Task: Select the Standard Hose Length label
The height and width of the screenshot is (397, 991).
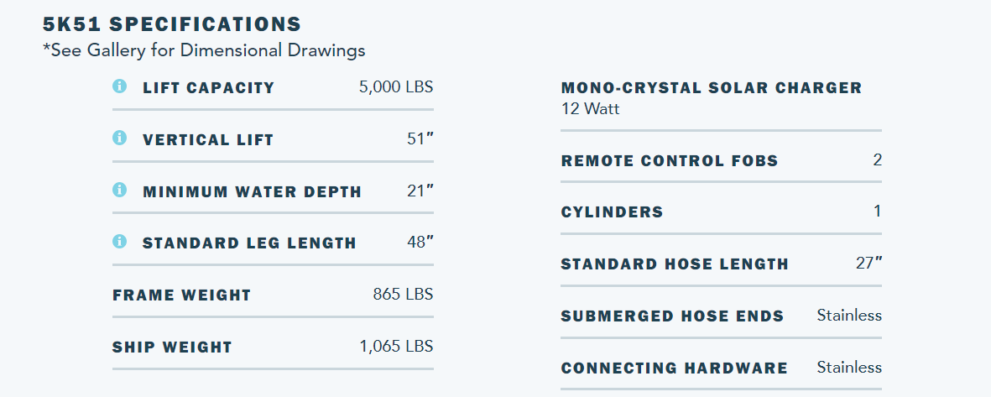Action: coord(675,264)
